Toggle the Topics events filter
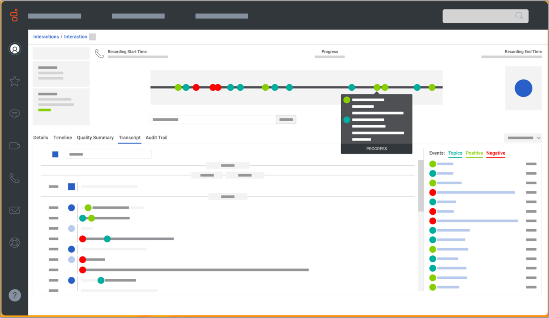 [x=455, y=153]
